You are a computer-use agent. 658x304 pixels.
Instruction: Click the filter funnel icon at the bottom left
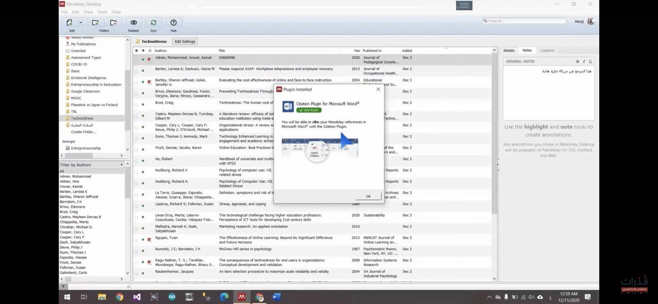pos(62,287)
